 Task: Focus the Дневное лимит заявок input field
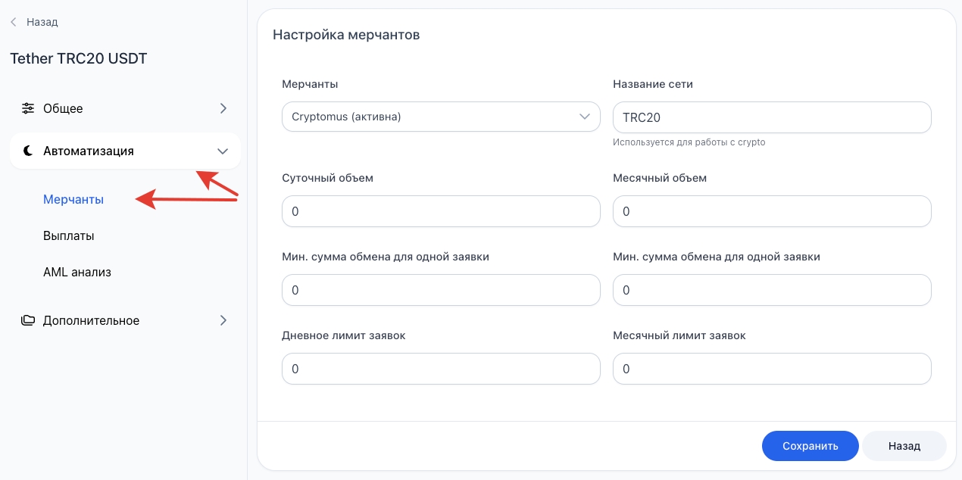pos(441,369)
